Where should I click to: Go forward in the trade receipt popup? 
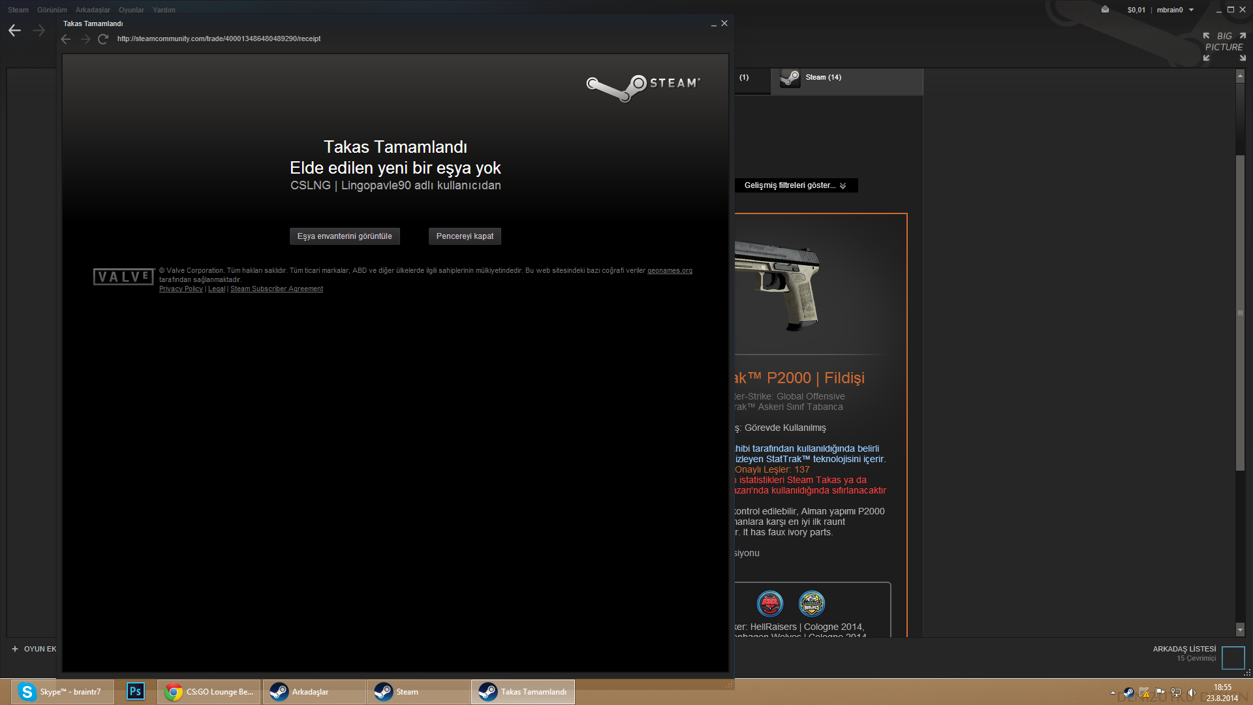(x=85, y=39)
